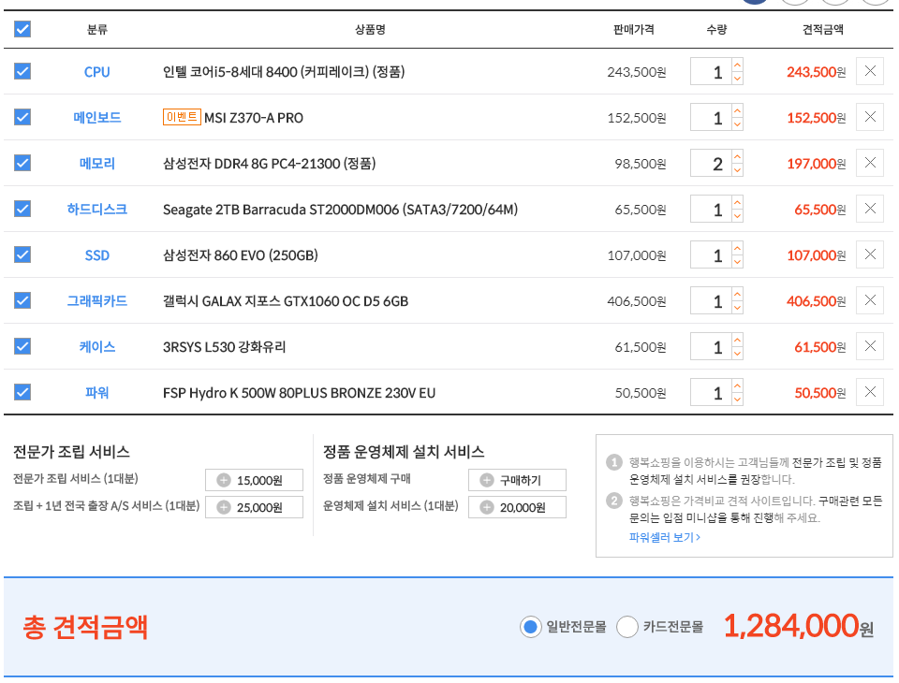The width and height of the screenshot is (899, 683).
Task: Remove the 하드디스크 Seagate row
Action: point(870,209)
